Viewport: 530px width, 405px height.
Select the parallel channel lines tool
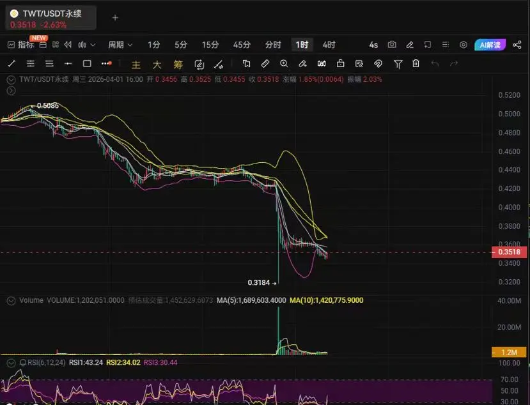tap(31, 63)
